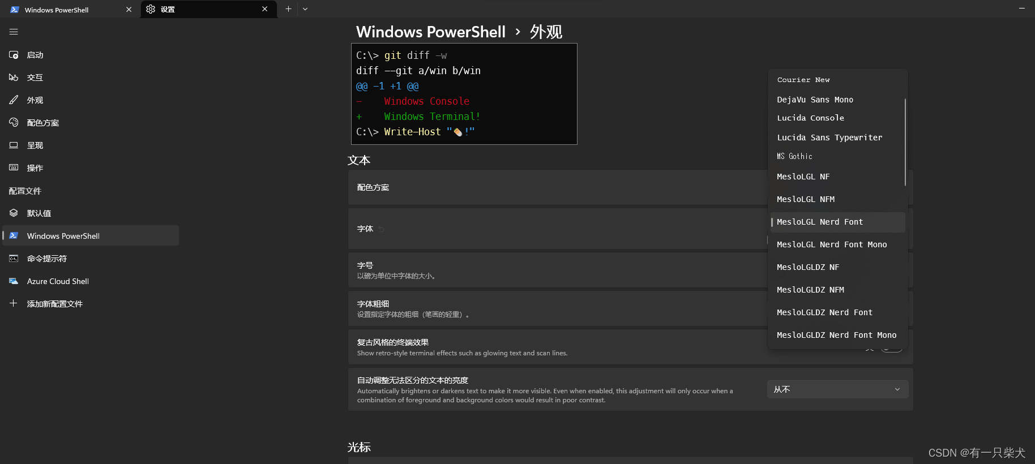Click the terminal preview pane
Image resolution: width=1035 pixels, height=464 pixels.
(464, 94)
